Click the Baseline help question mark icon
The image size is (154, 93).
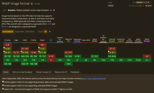tap(51, 10)
